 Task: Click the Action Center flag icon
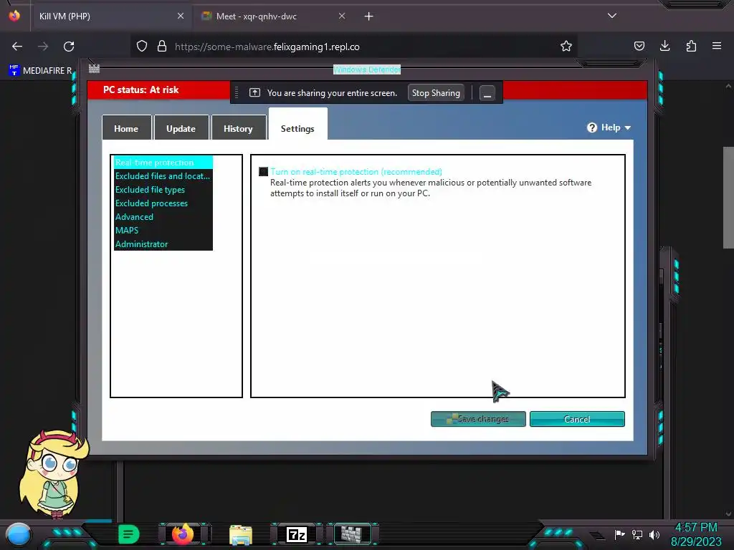click(x=620, y=534)
